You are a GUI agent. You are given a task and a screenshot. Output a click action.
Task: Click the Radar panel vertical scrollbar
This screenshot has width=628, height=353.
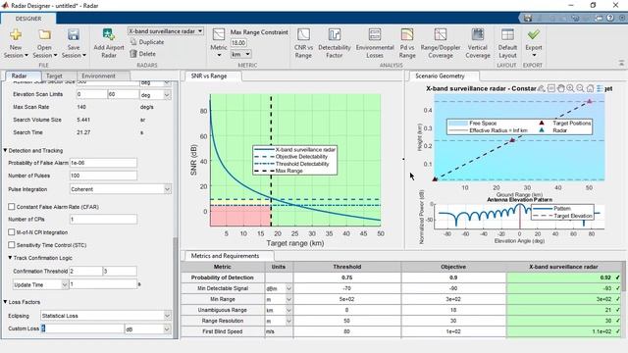coord(175,288)
